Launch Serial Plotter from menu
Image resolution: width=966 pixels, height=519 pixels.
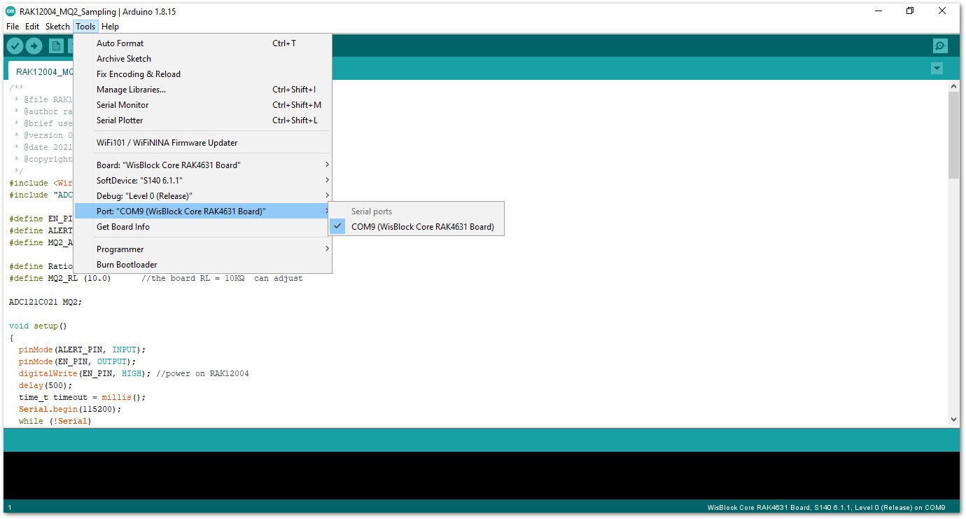pos(202,120)
